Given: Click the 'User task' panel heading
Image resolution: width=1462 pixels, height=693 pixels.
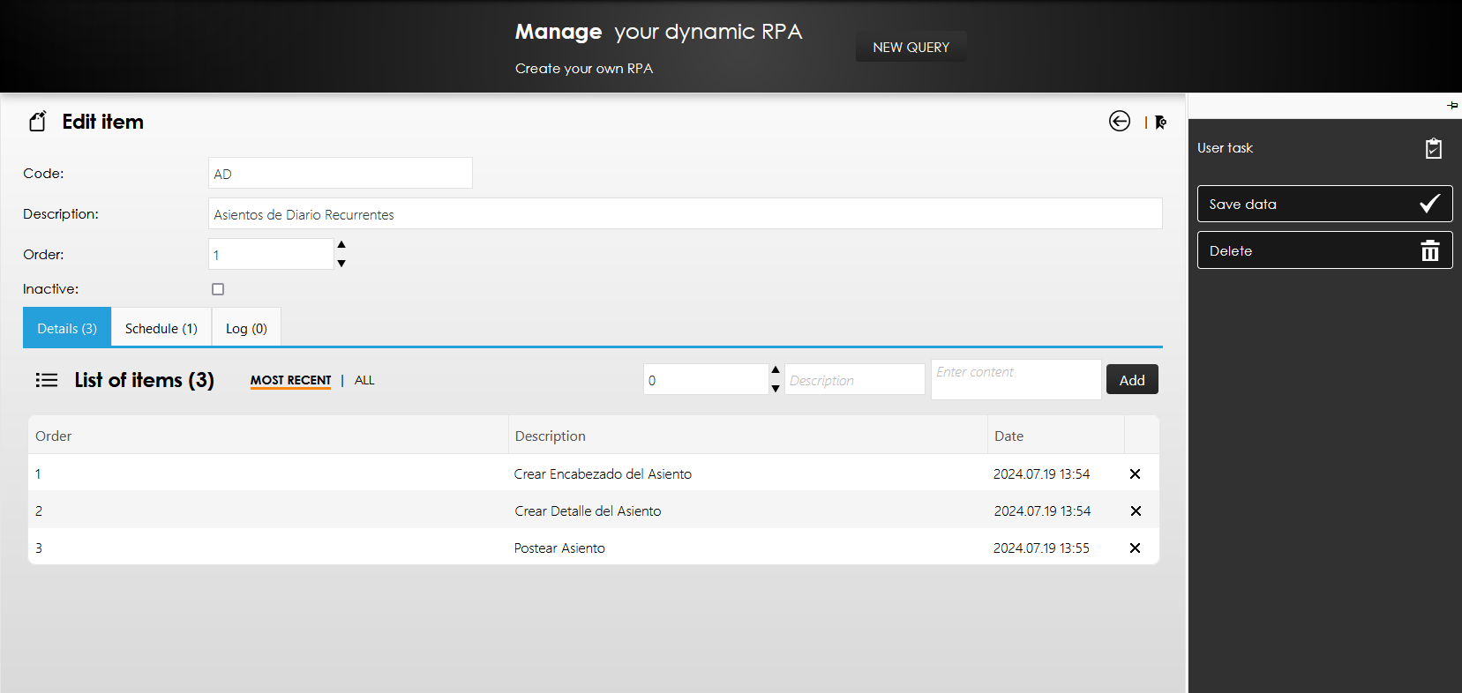Looking at the screenshot, I should 1225,148.
